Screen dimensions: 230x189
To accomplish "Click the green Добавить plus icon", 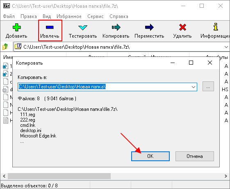I will point(16,27).
